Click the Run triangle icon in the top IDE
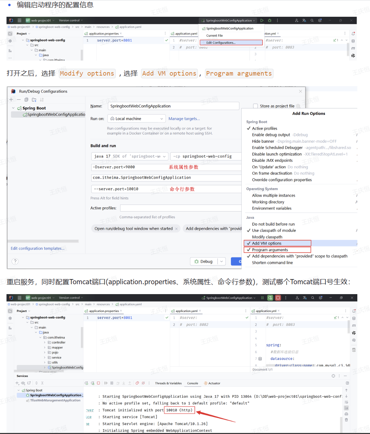Screen dimensions: 370x434 pyautogui.click(x=262, y=21)
